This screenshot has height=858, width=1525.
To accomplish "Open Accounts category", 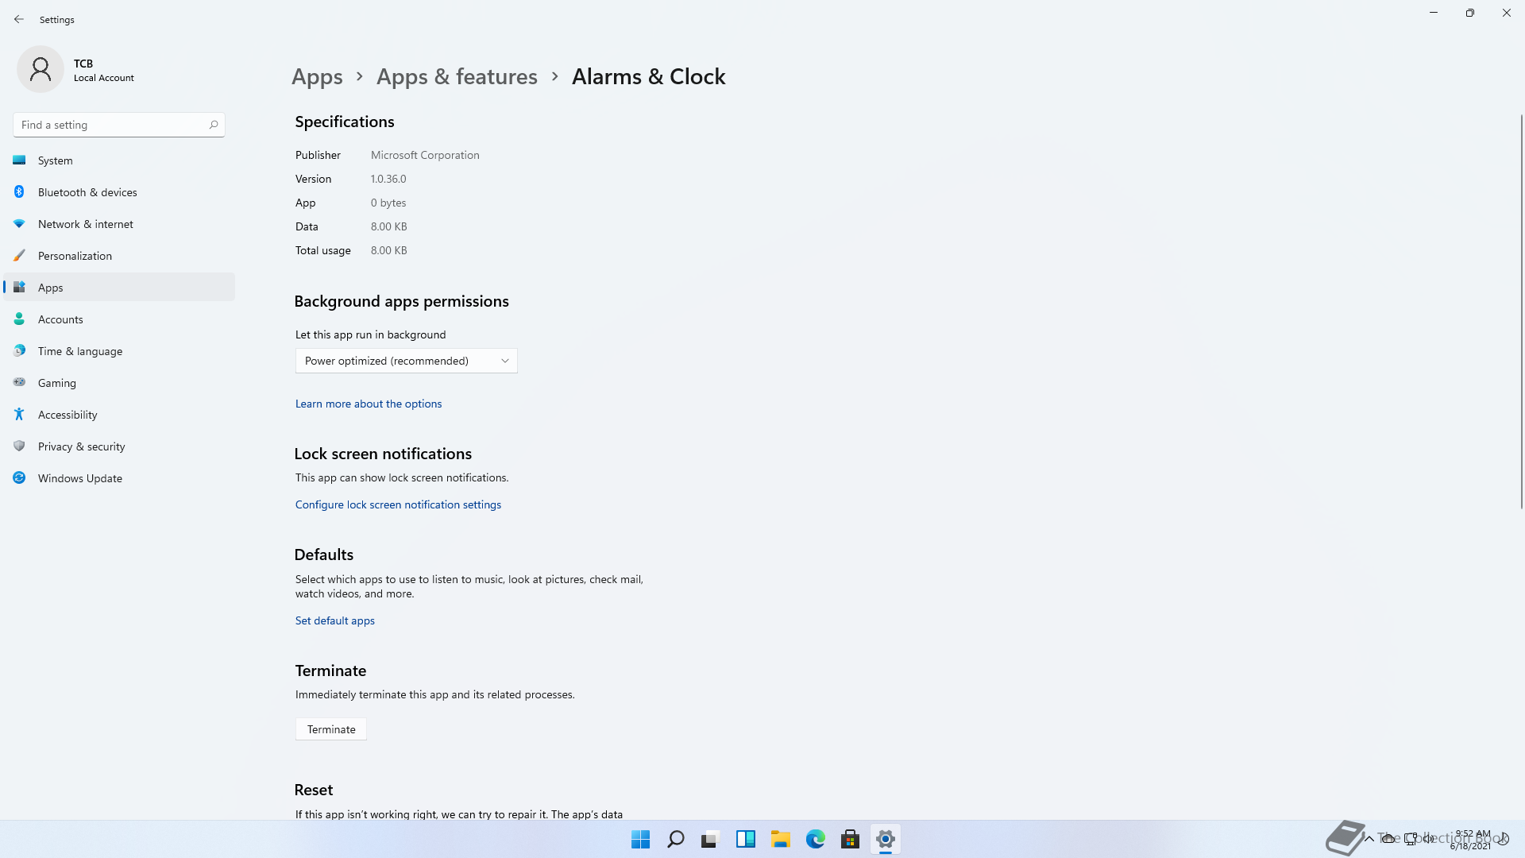I will 119,319.
